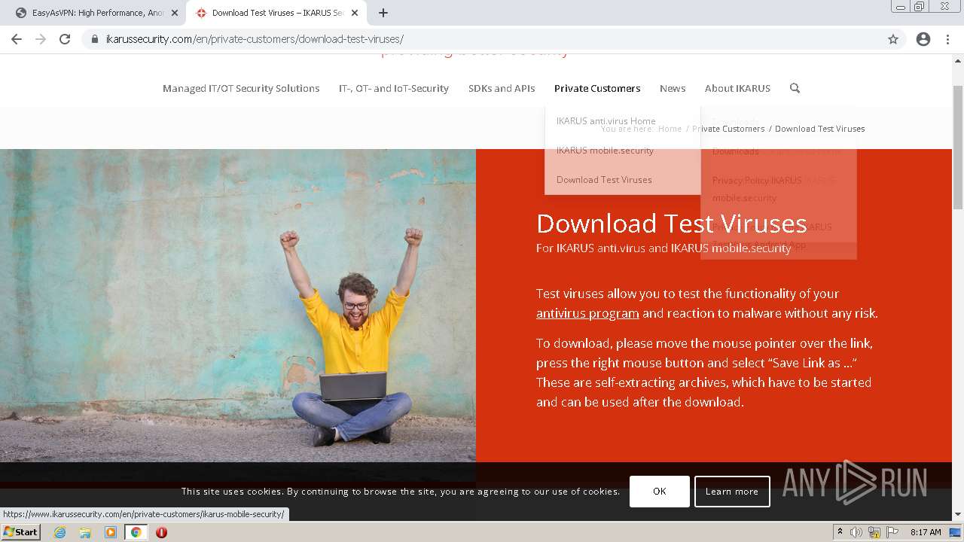Click the Chrome taskbar icon
Viewport: 964px width, 542px height.
pos(136,532)
